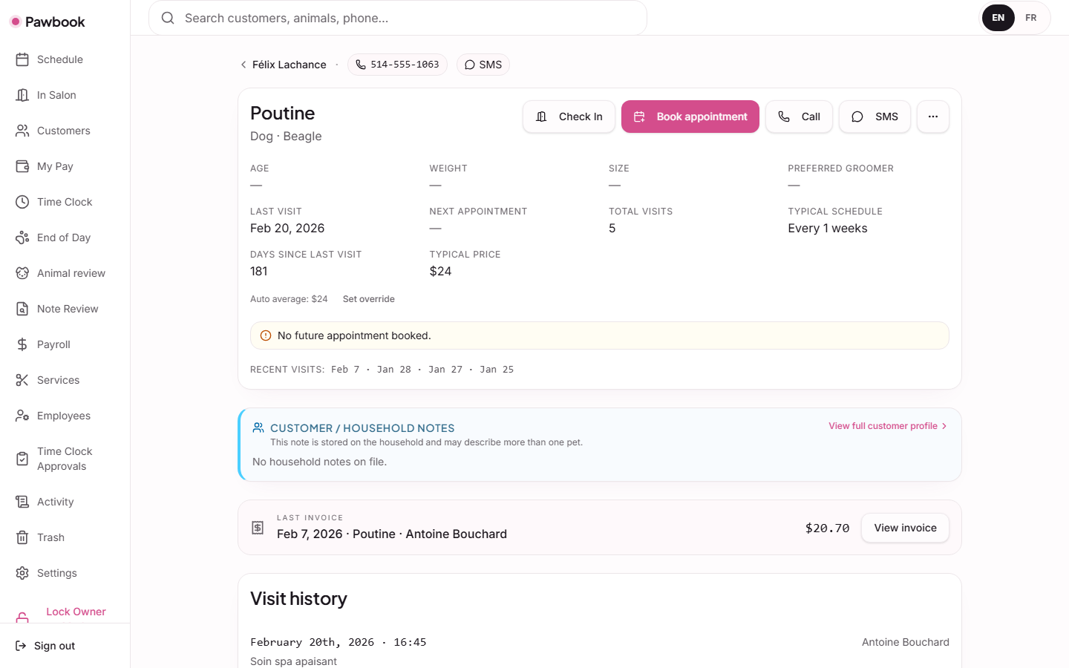Click the 'Visit history' heading
This screenshot has height=668, width=1069.
(298, 598)
